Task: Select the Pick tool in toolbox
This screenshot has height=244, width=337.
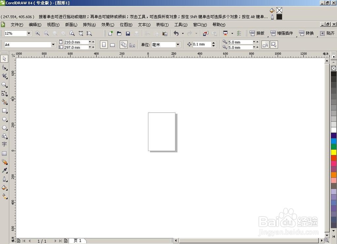Action: (4, 59)
